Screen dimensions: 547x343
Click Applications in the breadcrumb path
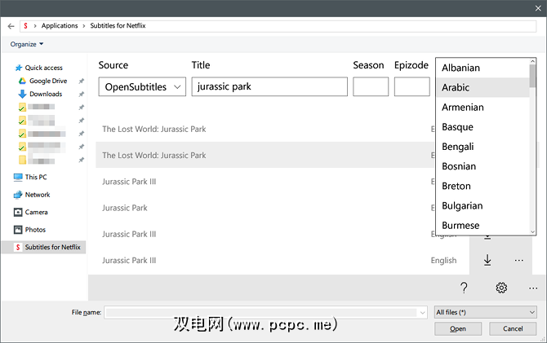pos(60,26)
